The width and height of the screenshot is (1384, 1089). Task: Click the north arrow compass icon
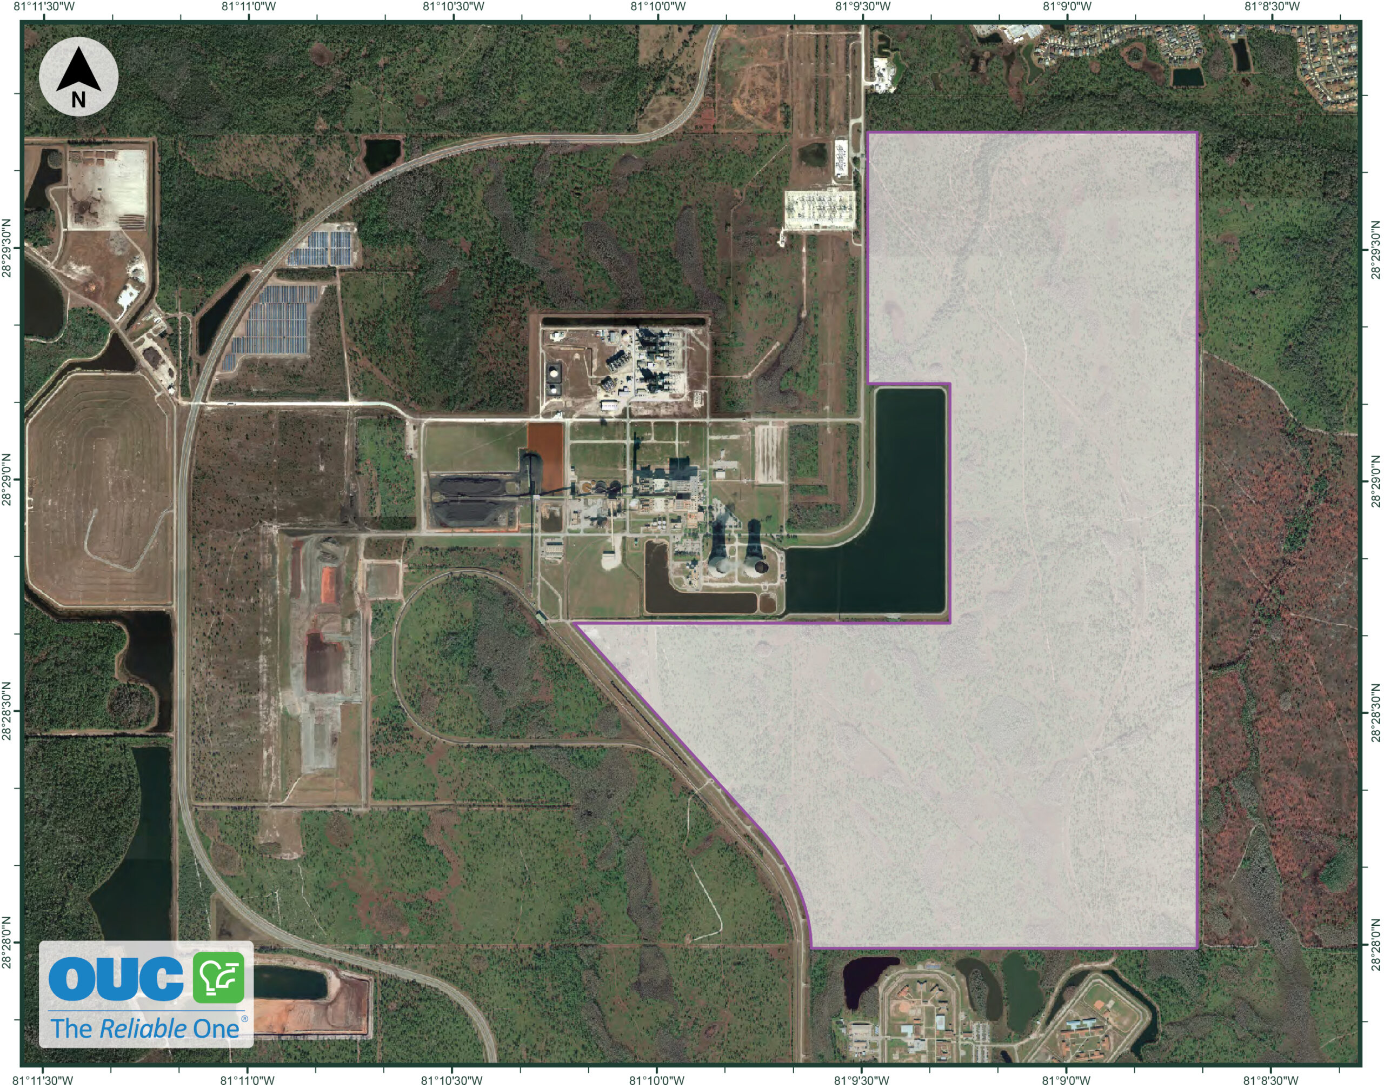pyautogui.click(x=78, y=77)
